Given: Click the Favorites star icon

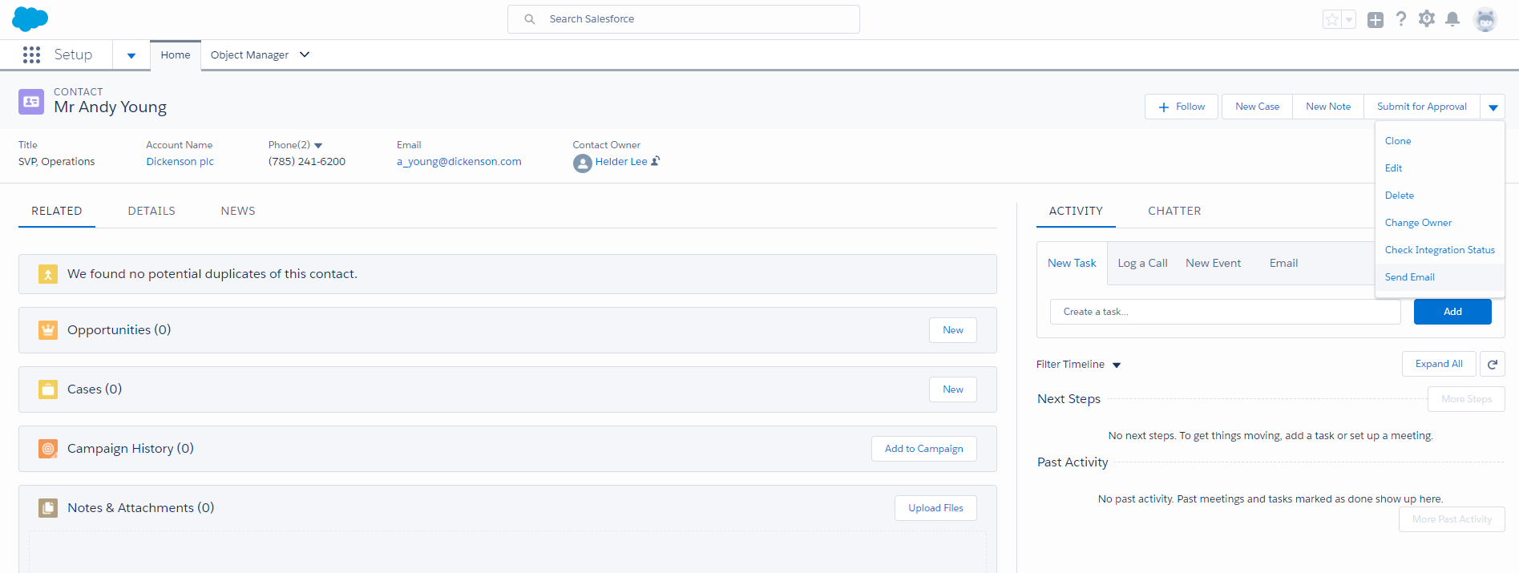Looking at the screenshot, I should [1332, 19].
